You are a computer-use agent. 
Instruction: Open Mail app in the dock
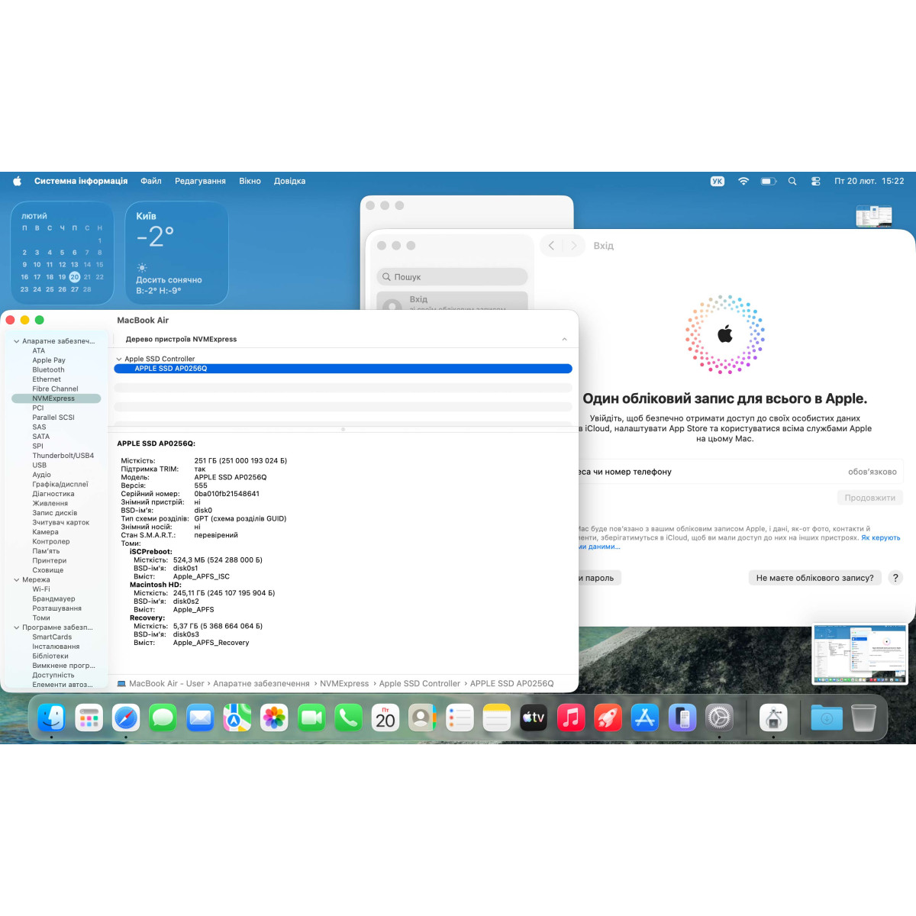(200, 718)
